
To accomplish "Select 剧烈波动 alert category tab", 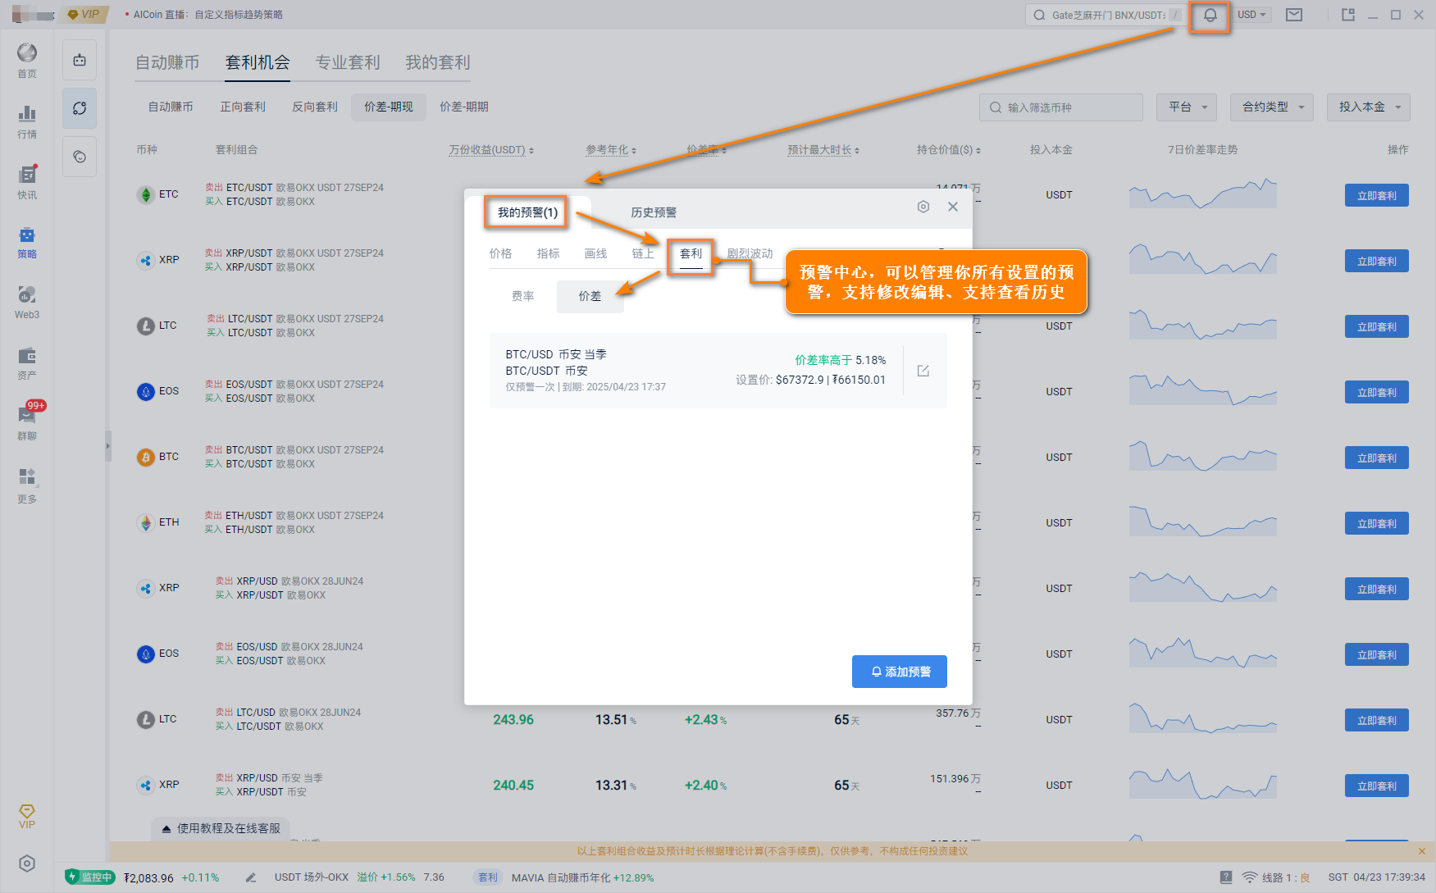I will (750, 253).
